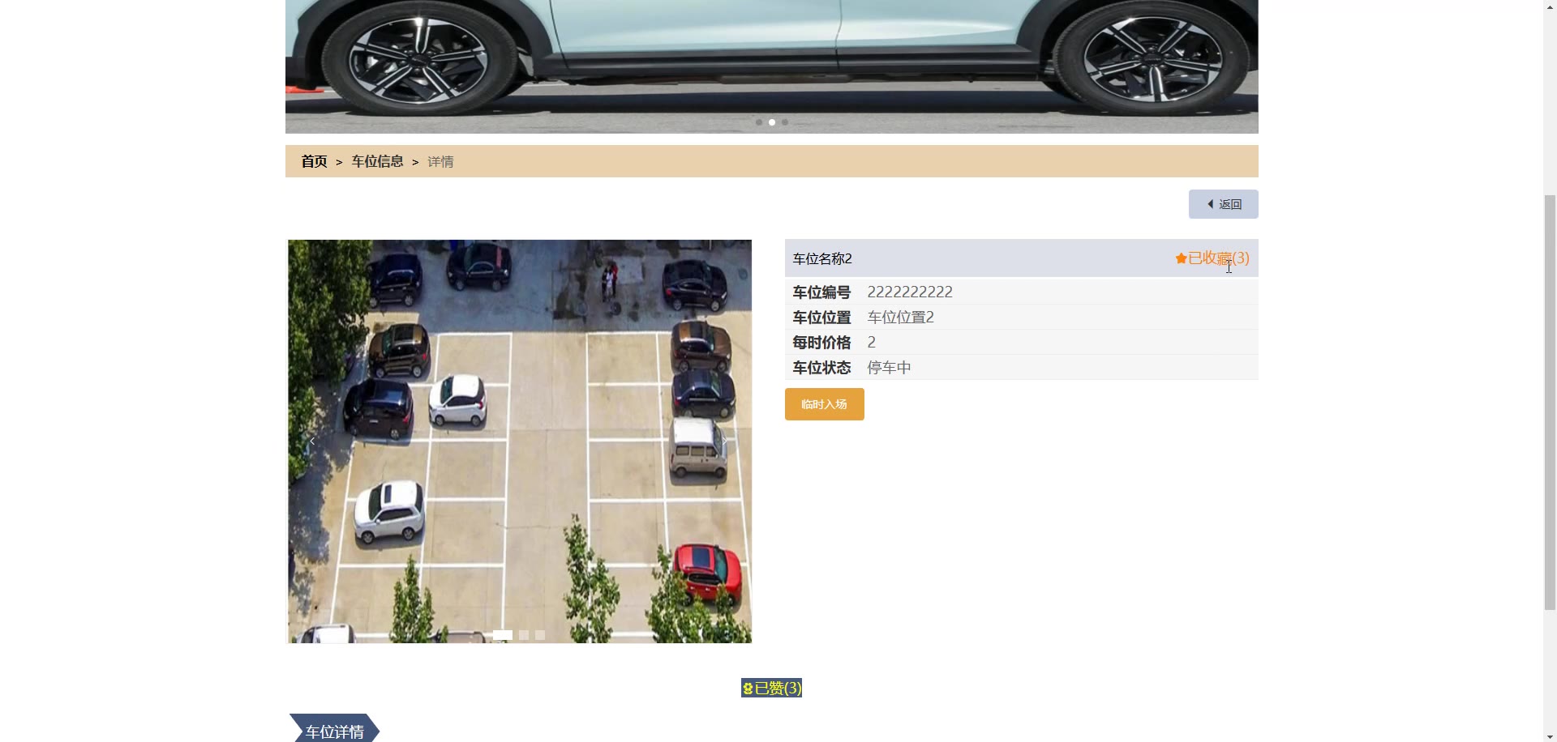Click the 每时价格 label
Viewport: 1557px width, 742px height.
821,342
